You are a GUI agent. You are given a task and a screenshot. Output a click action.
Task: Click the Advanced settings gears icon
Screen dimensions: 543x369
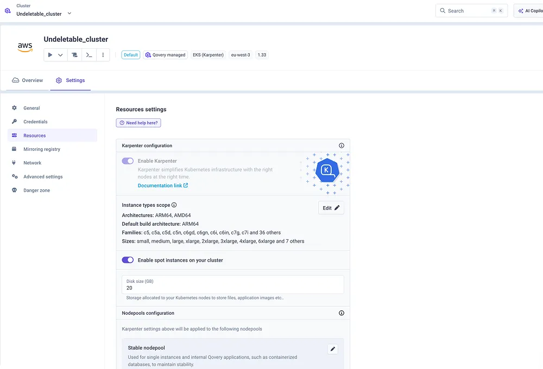tap(15, 176)
